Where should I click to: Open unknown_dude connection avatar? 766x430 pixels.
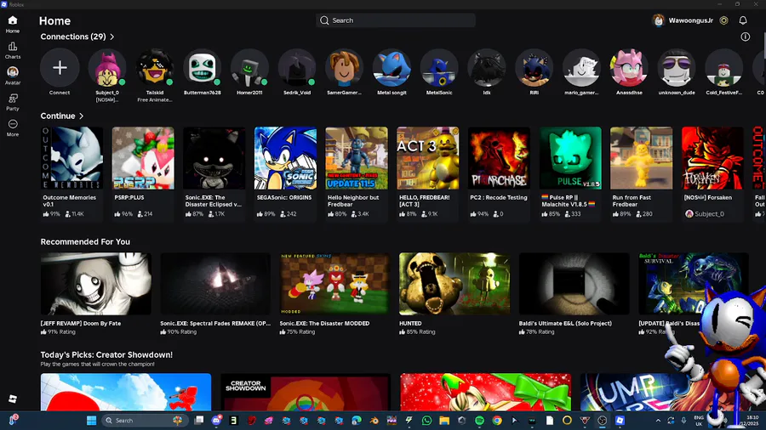[676, 67]
